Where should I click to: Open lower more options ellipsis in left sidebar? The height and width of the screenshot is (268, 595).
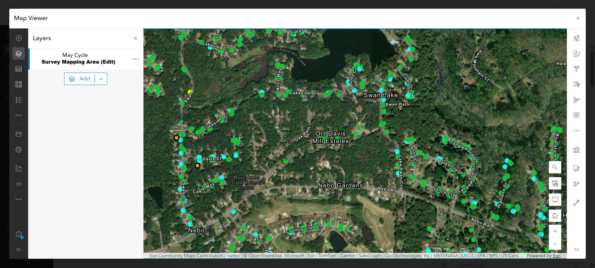(19, 199)
